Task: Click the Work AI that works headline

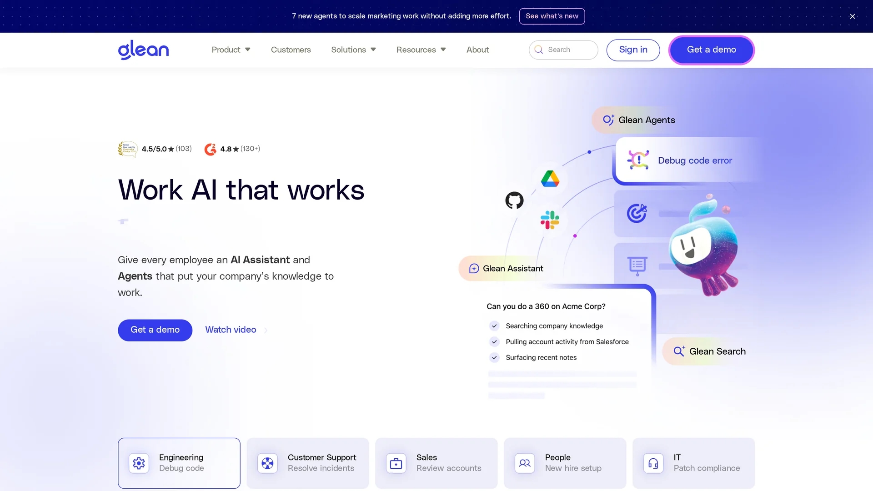Action: tap(241, 190)
